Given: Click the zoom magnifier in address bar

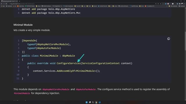Looking at the screenshot, I should click(x=156, y=4).
